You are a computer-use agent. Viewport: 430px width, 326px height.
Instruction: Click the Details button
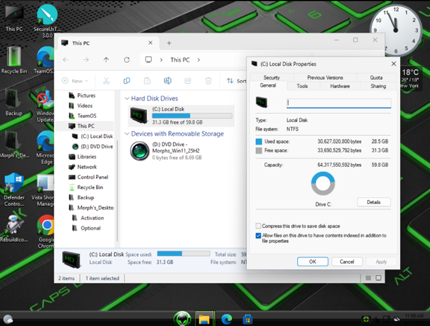point(374,202)
